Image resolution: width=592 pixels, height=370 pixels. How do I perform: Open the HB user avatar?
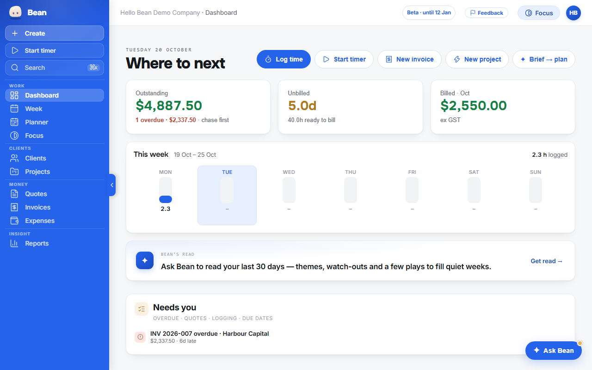(573, 13)
